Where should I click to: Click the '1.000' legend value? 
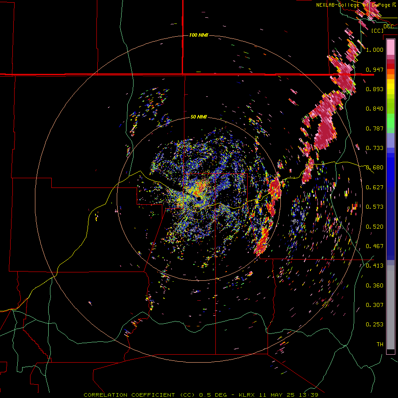point(375,50)
